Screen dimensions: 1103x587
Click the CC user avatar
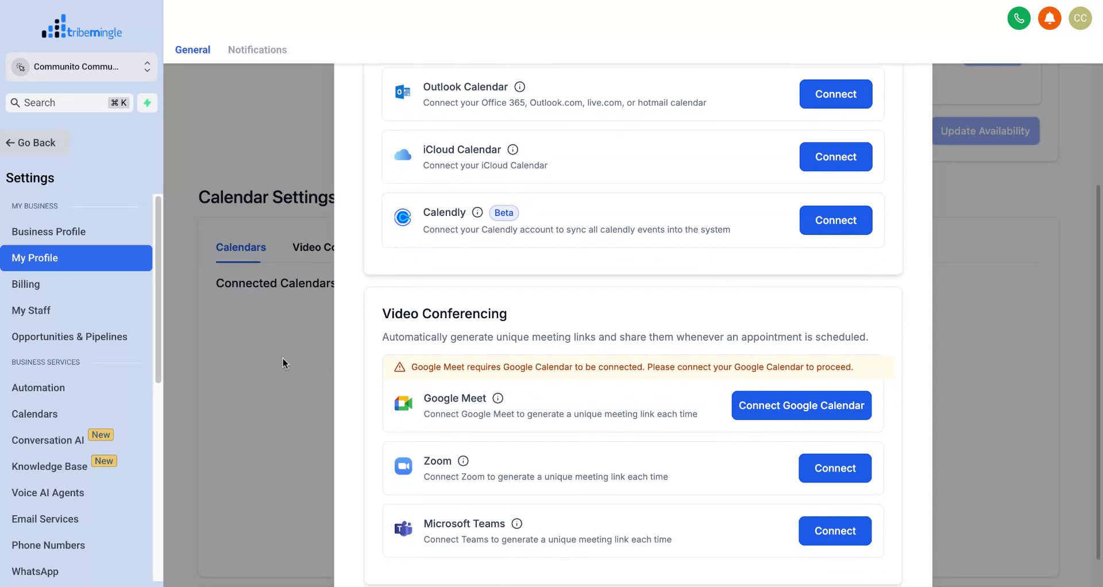pos(1079,18)
